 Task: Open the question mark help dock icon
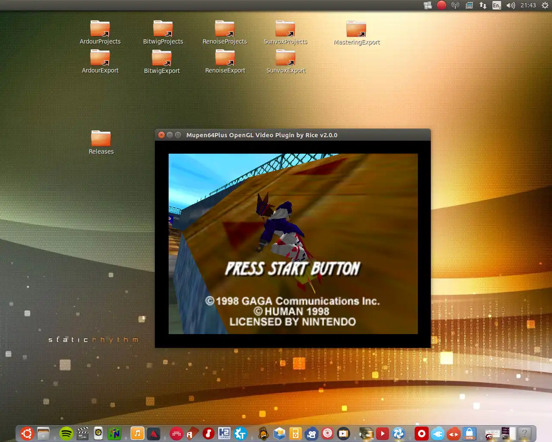tap(524, 433)
